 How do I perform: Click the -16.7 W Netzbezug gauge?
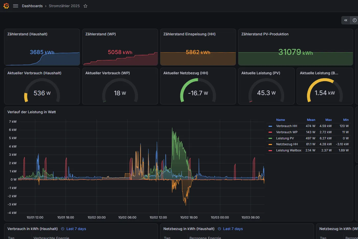[x=198, y=90]
